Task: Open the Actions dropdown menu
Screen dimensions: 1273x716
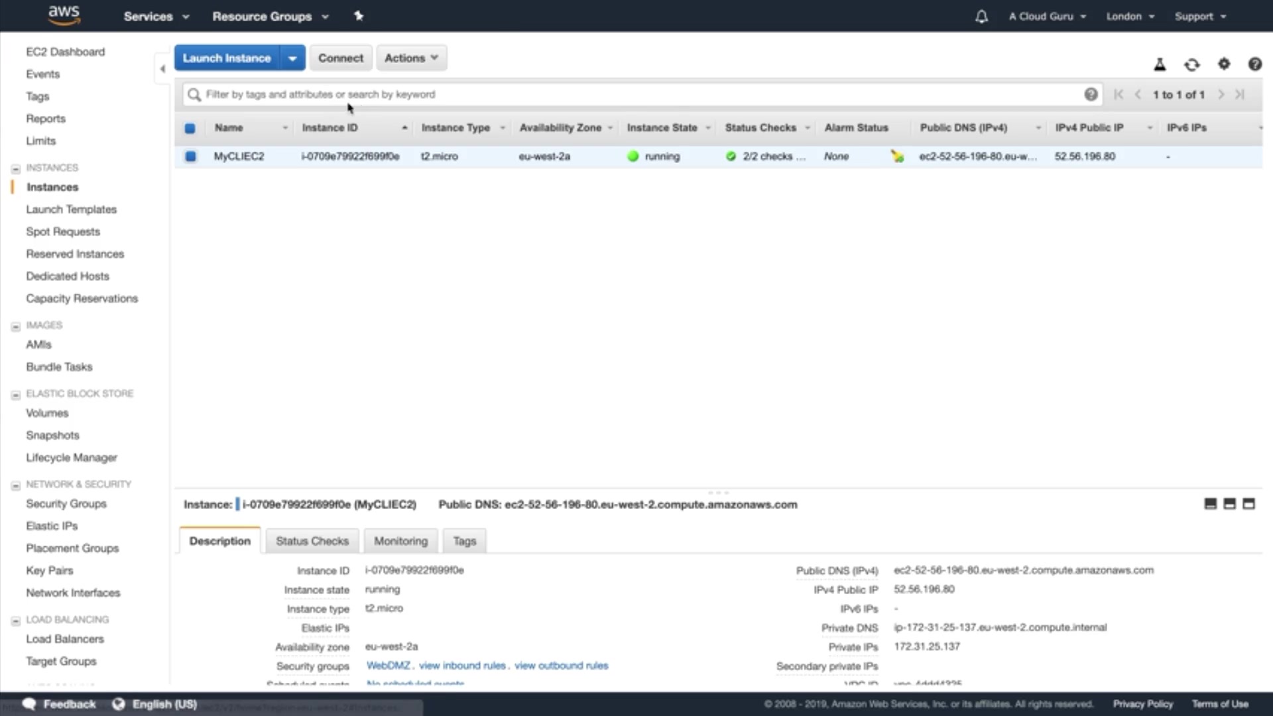Action: tap(411, 58)
